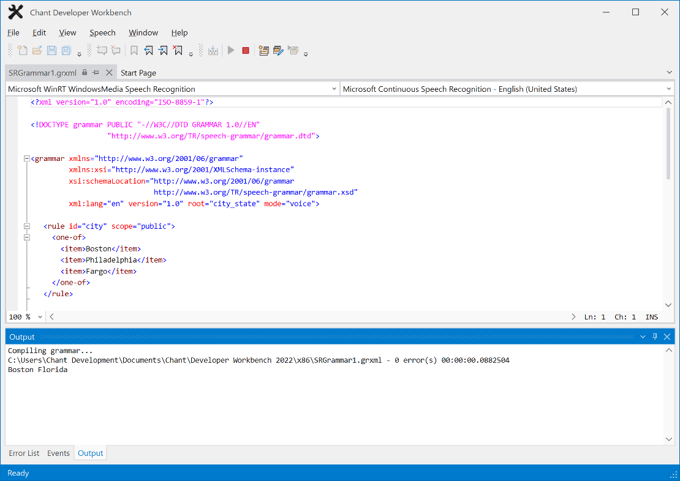Open the Microsoft WinRT WindowsMedia Speech Recognition dropdown

pyautogui.click(x=173, y=89)
